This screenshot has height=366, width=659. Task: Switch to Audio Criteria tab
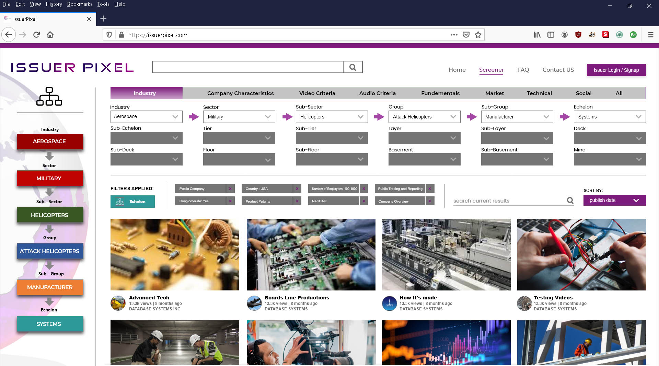click(378, 93)
